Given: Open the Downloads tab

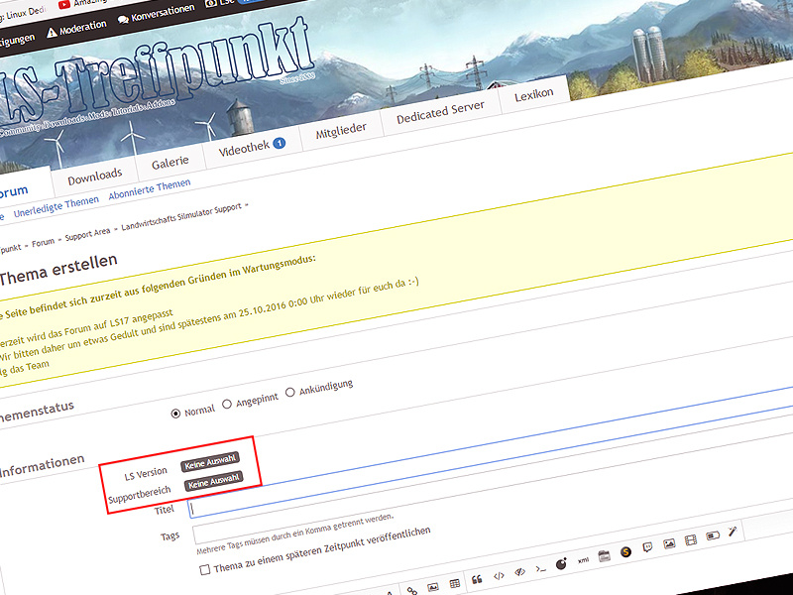Looking at the screenshot, I should (95, 177).
